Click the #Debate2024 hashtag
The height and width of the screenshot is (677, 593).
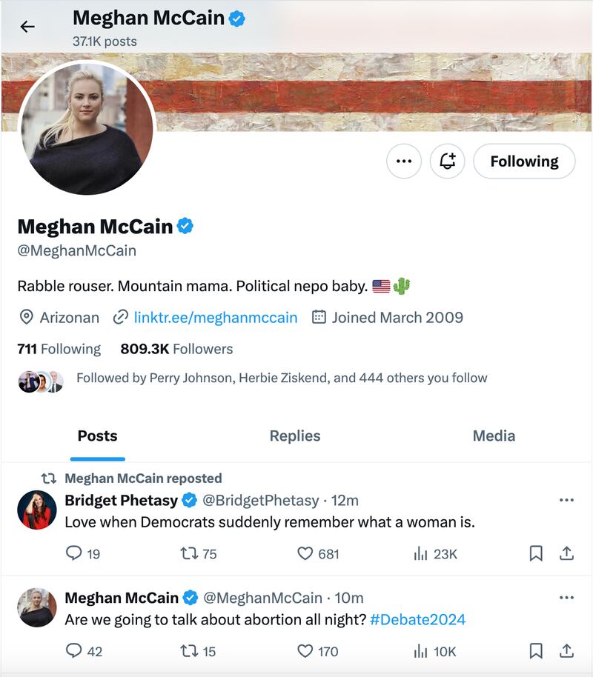(417, 620)
